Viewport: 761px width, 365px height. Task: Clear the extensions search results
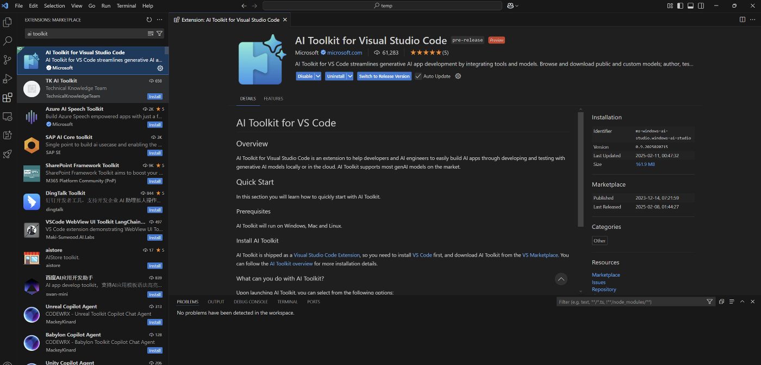pos(151,34)
